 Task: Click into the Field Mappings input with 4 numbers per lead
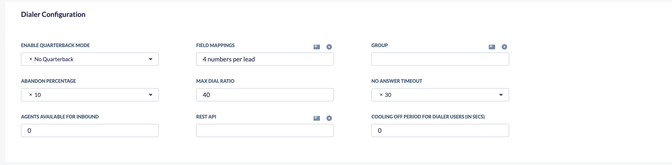pyautogui.click(x=265, y=59)
